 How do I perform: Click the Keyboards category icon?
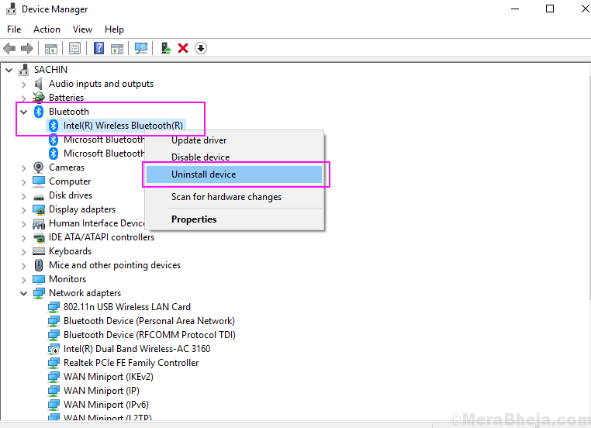pos(39,251)
